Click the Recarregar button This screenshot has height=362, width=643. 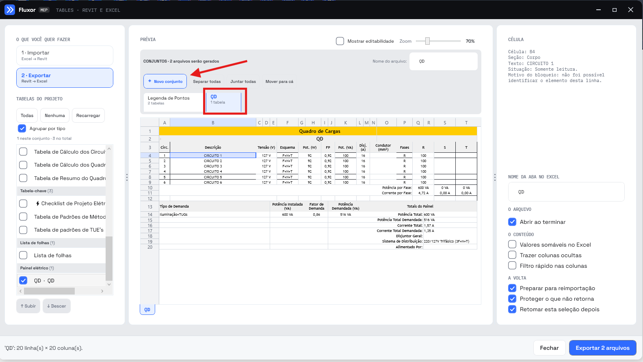pos(88,115)
